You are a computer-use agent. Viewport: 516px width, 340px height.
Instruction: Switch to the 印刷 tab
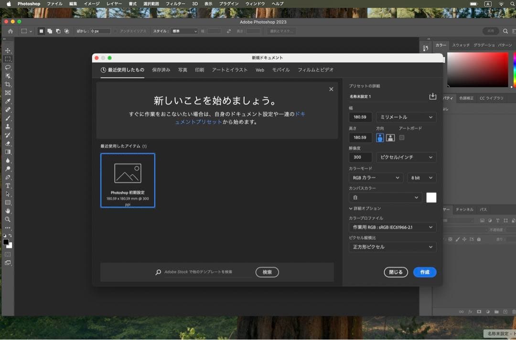(199, 70)
